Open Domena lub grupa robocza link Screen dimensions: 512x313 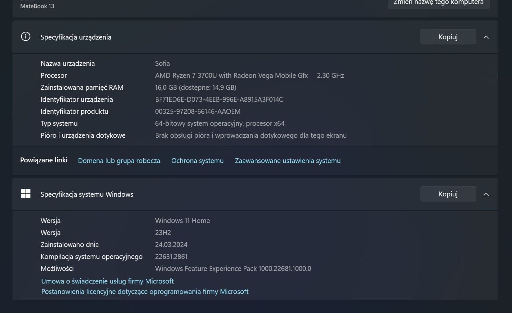(119, 161)
